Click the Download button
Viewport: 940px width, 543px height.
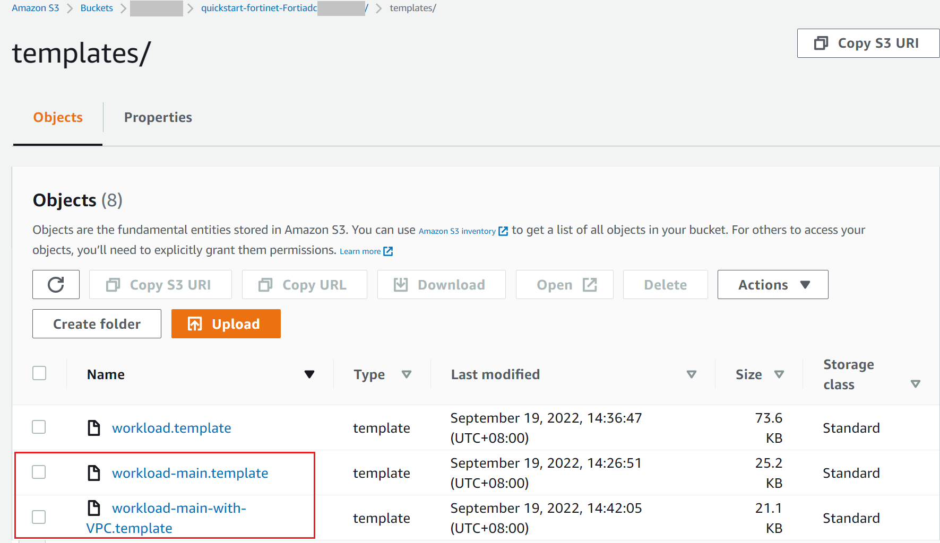pyautogui.click(x=442, y=285)
